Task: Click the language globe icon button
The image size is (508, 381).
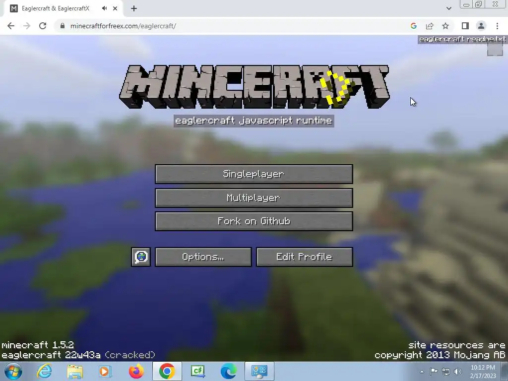Action: click(141, 257)
